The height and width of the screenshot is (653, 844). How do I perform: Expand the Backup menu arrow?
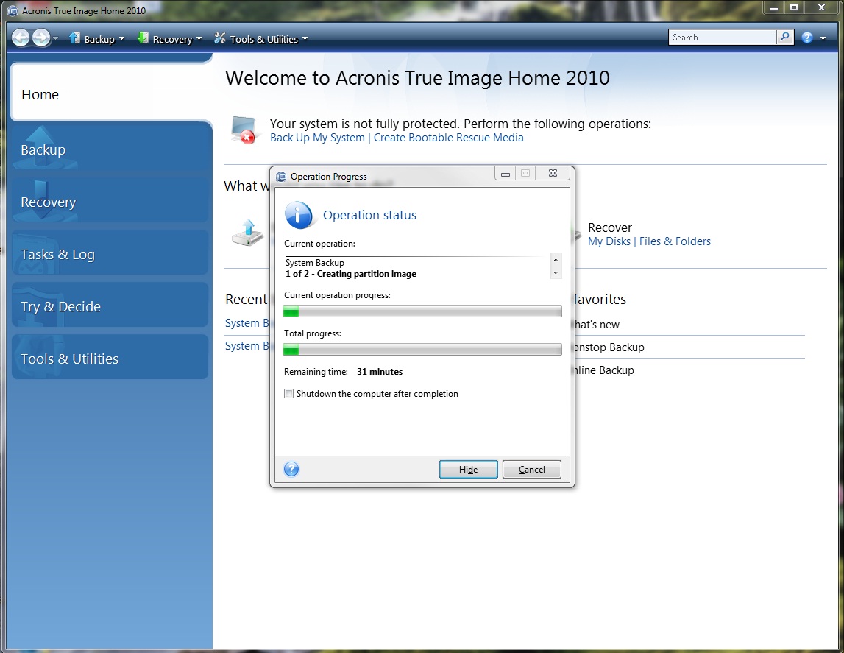click(121, 39)
